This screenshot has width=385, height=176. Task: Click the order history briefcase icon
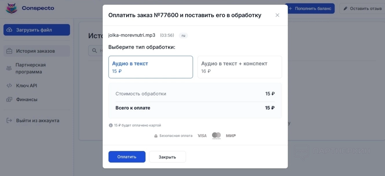coord(10,51)
